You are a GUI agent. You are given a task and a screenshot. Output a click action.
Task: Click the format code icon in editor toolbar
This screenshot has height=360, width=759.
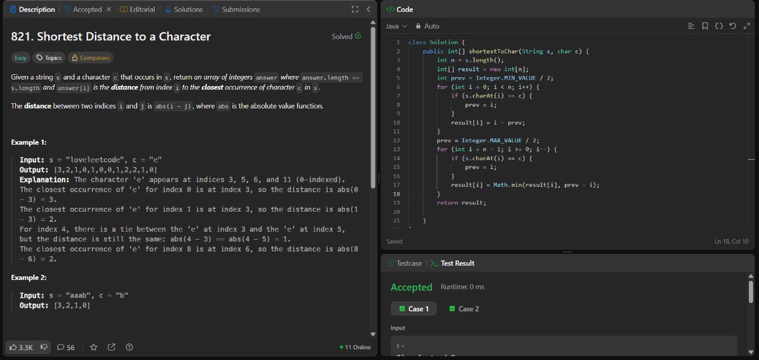point(691,26)
